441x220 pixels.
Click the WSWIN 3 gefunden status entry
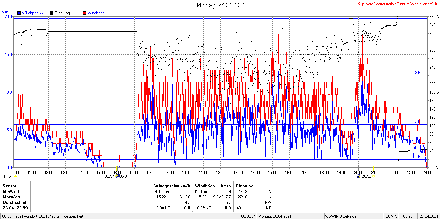coord(342,216)
